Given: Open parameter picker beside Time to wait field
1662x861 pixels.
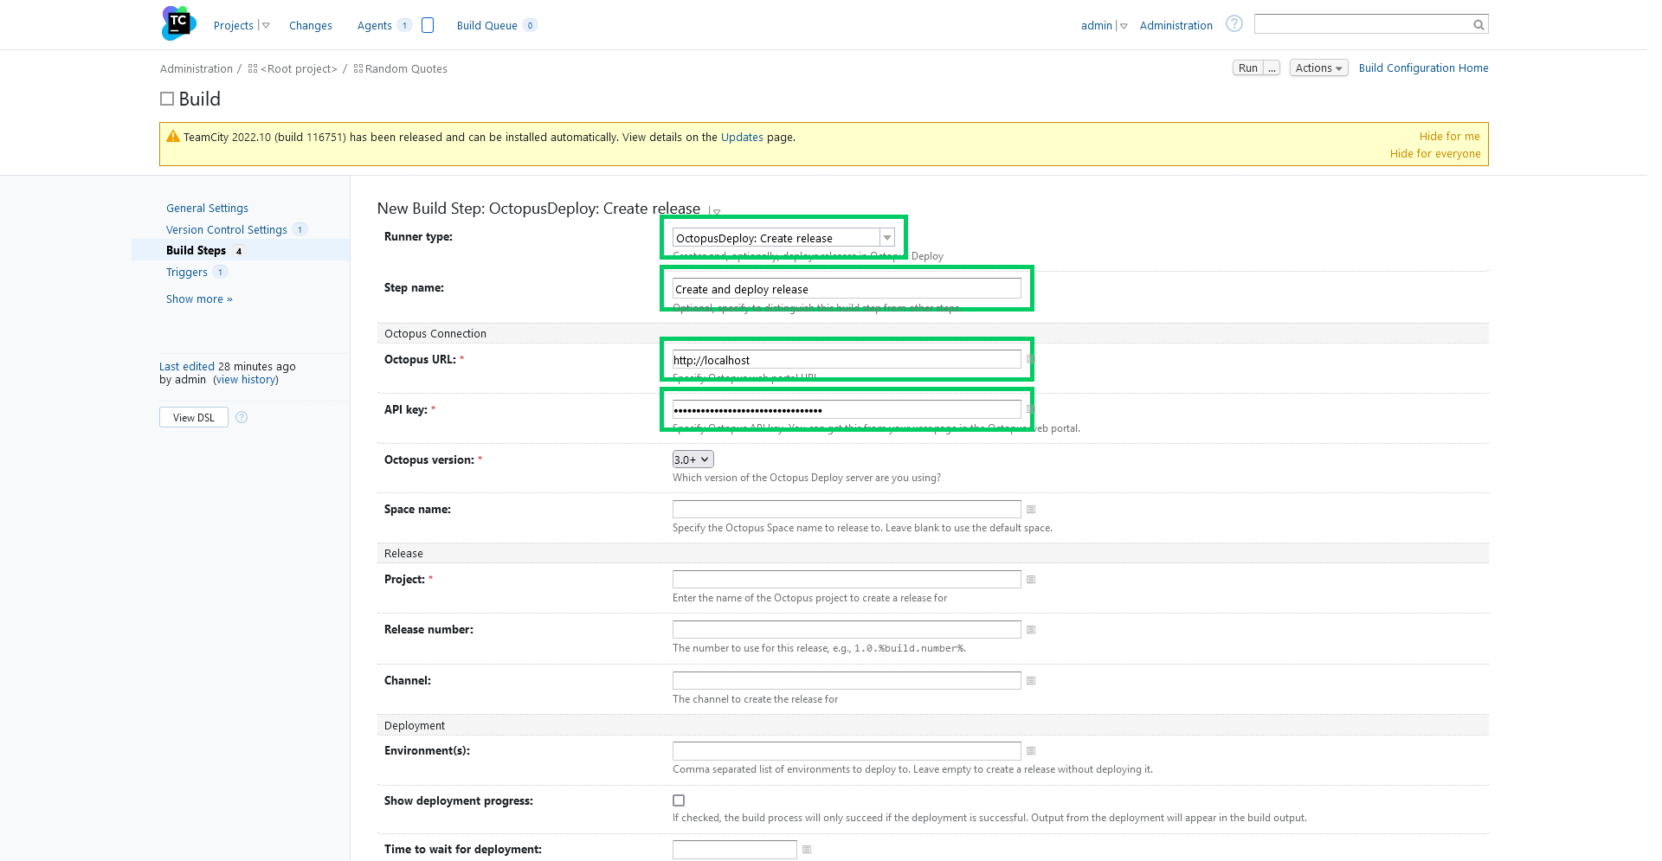Looking at the screenshot, I should click(x=807, y=850).
